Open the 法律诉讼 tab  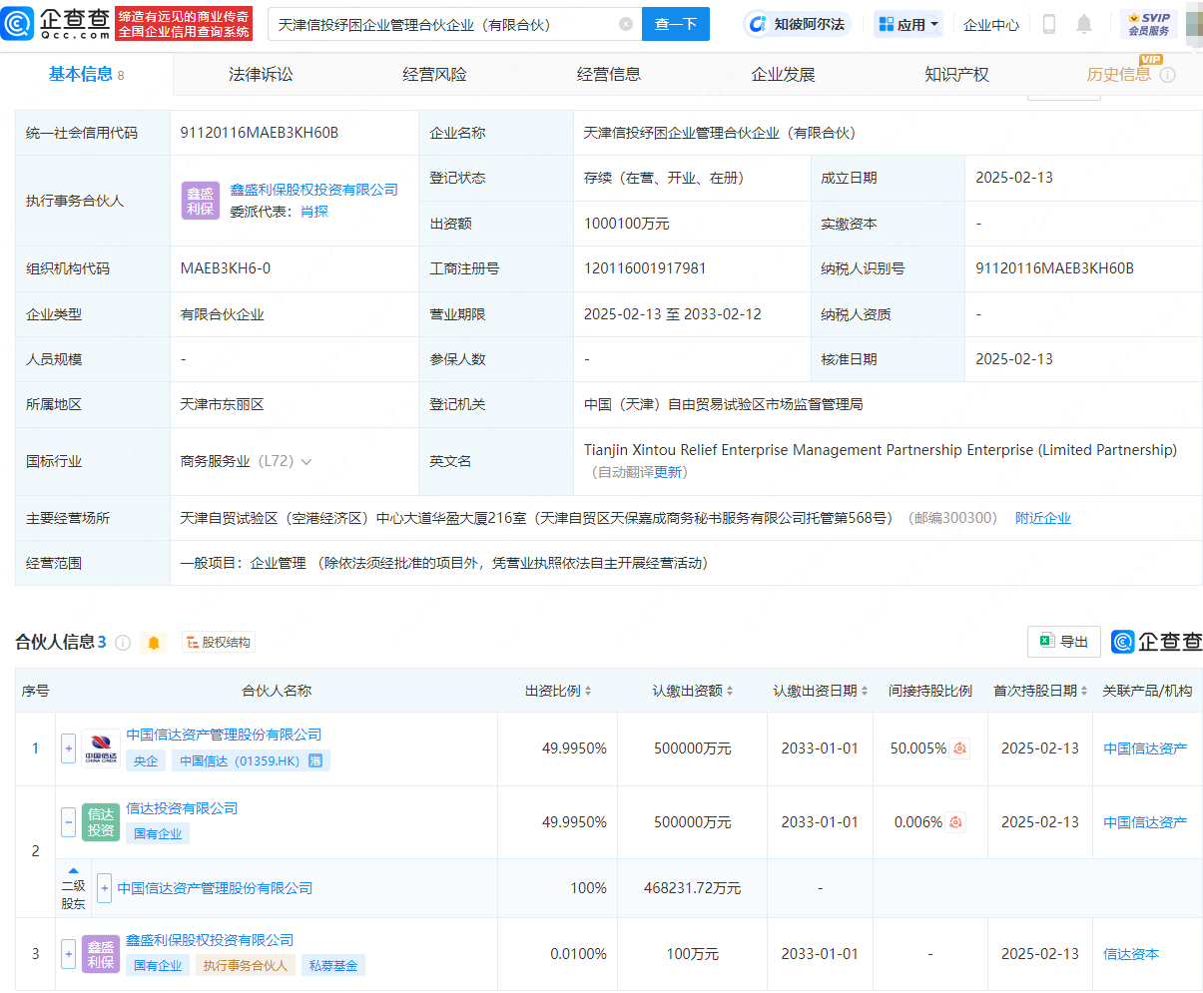tap(261, 75)
